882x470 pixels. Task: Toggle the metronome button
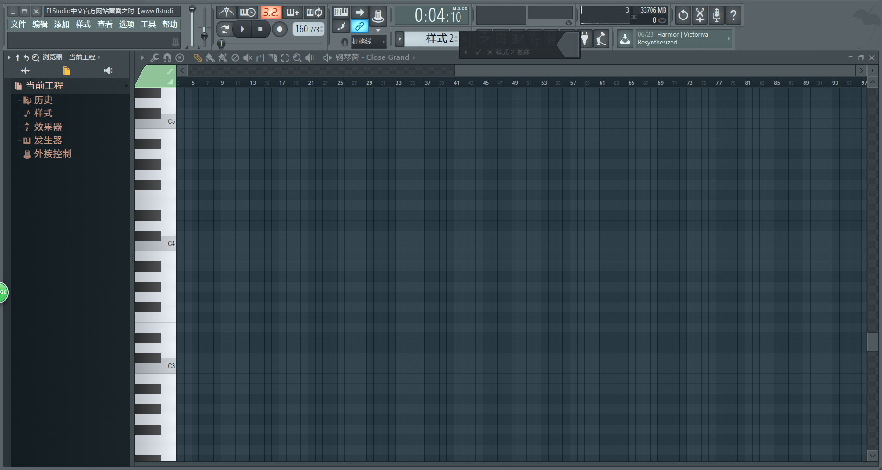point(226,13)
